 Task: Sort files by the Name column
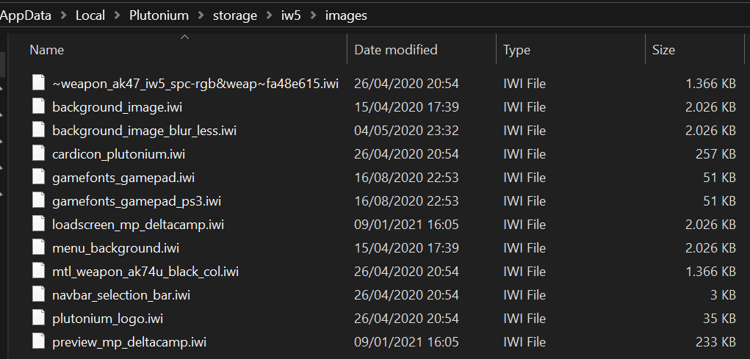coord(47,50)
